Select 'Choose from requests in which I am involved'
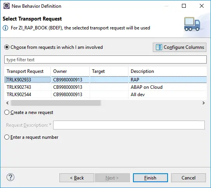Screen dimensions: 211x188 pyautogui.click(x=7, y=47)
